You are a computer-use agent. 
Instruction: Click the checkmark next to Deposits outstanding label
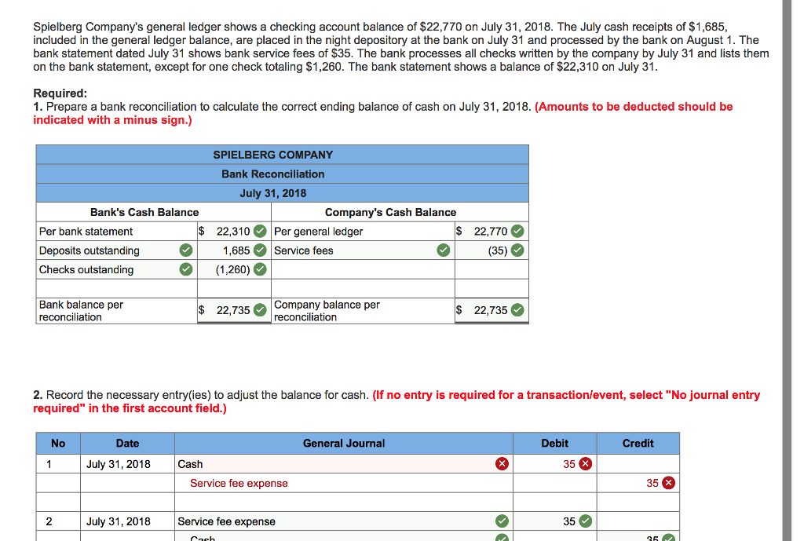pyautogui.click(x=185, y=250)
